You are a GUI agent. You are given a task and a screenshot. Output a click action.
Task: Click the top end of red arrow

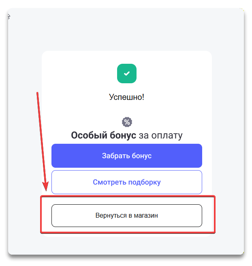(x=38, y=93)
